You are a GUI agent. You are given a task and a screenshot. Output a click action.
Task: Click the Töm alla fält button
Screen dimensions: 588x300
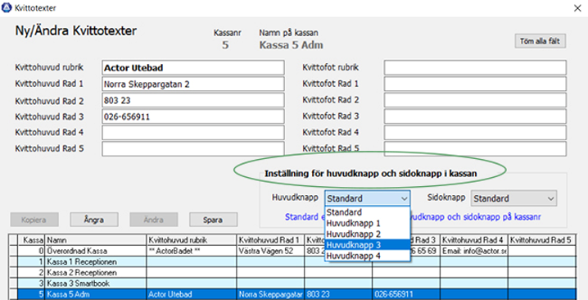(540, 41)
